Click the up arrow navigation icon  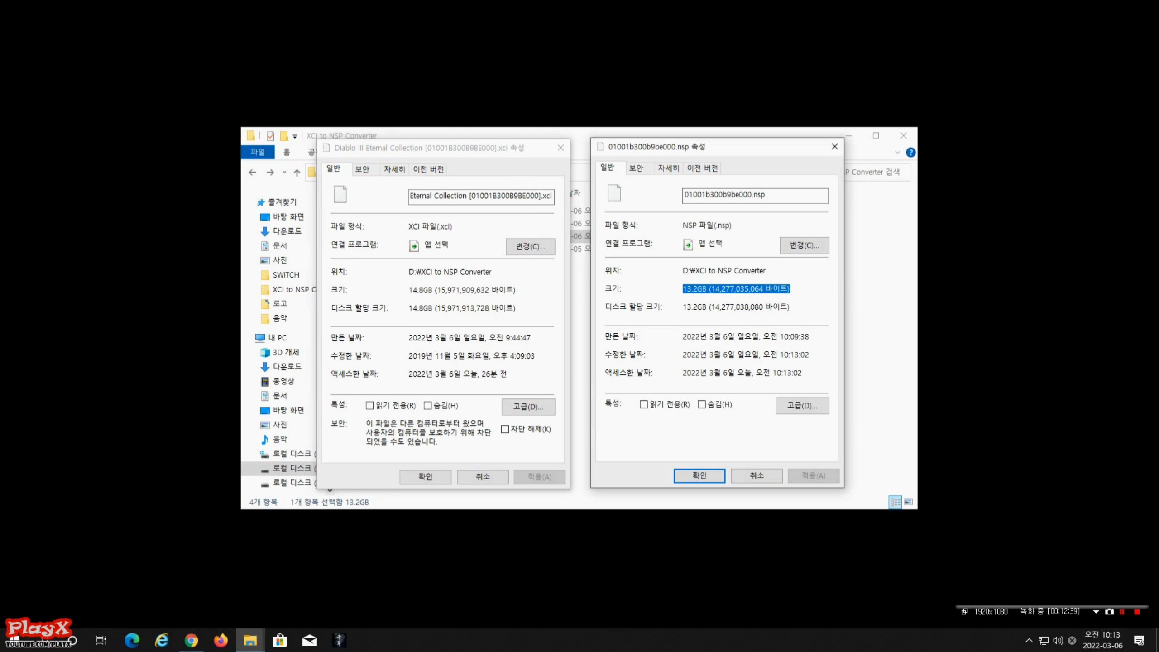tap(297, 173)
